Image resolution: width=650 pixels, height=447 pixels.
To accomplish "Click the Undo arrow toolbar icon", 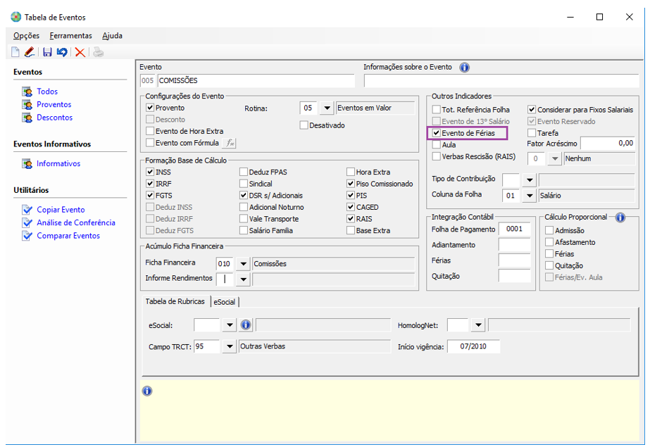I will click(62, 52).
